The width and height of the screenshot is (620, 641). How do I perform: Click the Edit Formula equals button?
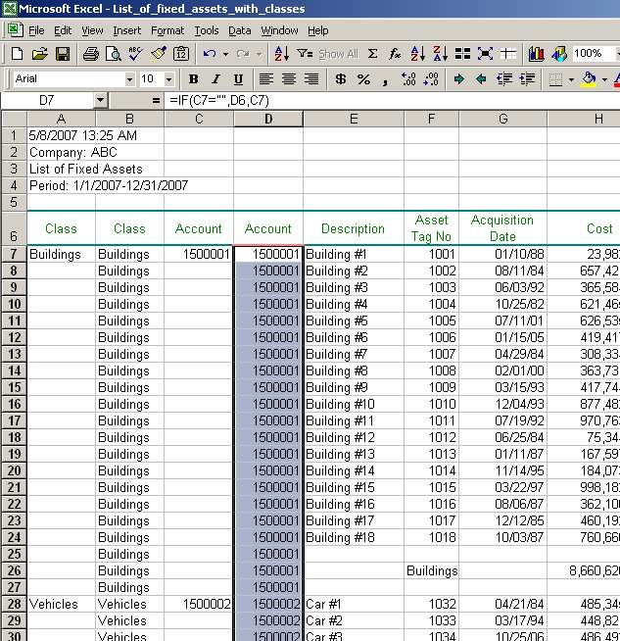[x=156, y=100]
